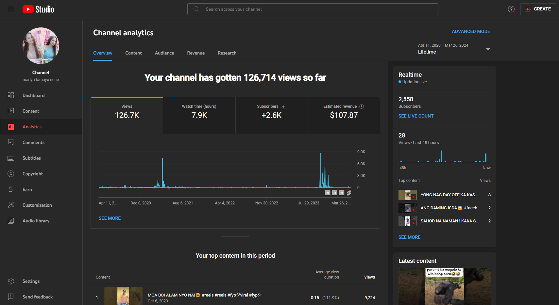The image size is (559, 305).
Task: Click the Audio library icon
Action: pos(11,221)
